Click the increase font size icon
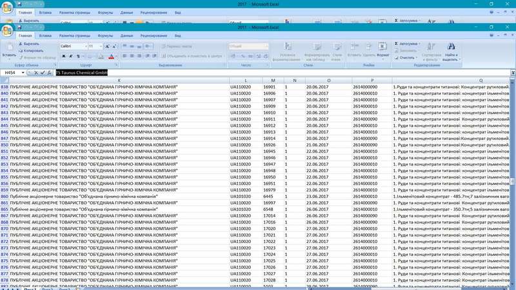 pyautogui.click(x=107, y=46)
